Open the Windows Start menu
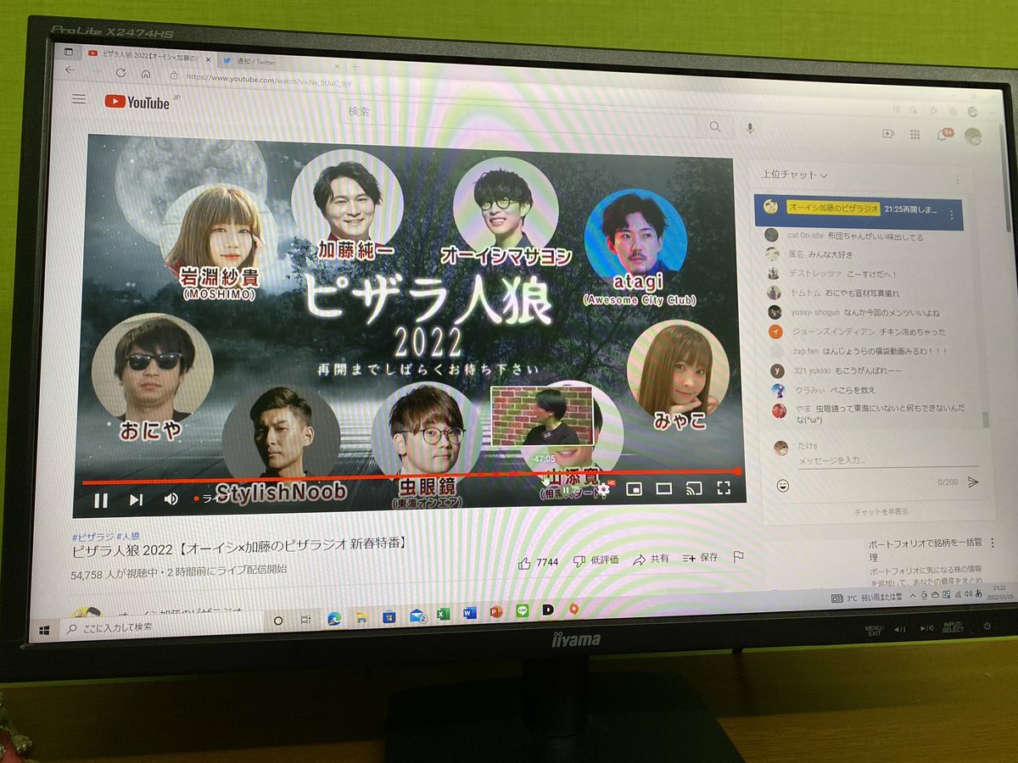The height and width of the screenshot is (763, 1018). (44, 629)
